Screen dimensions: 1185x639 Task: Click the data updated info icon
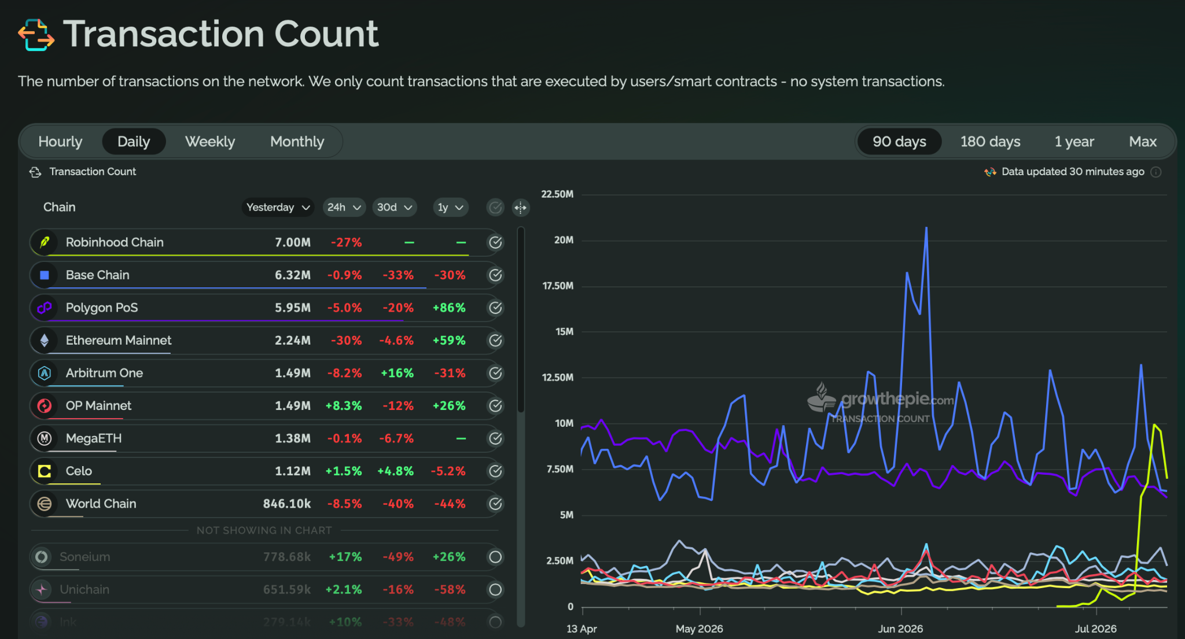(1156, 172)
